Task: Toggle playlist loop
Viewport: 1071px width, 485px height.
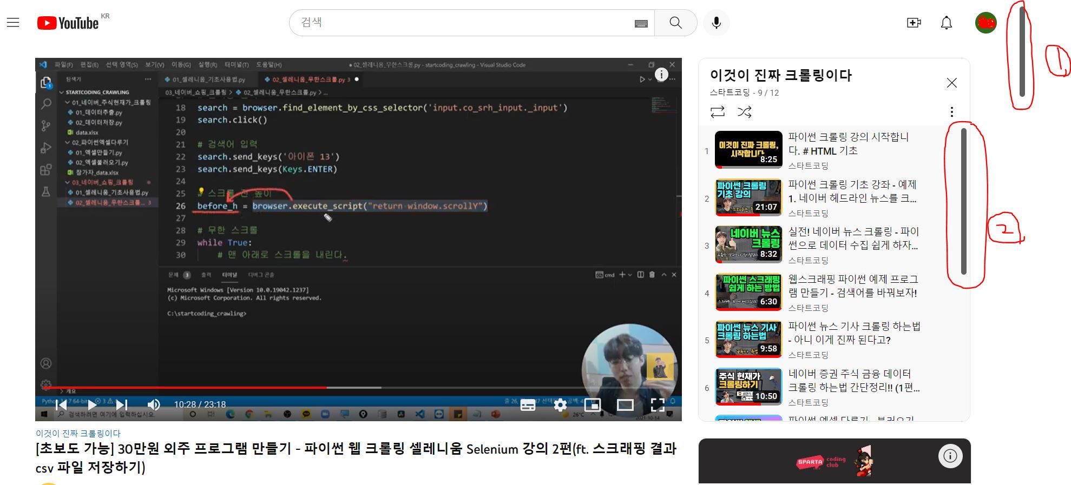Action: tap(718, 112)
